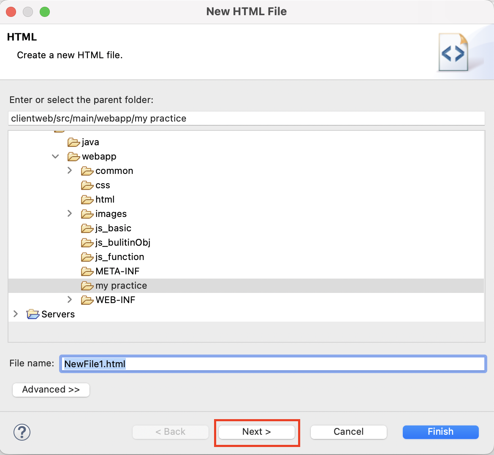Click the webapp folder icon
494x455 pixels.
click(x=73, y=157)
